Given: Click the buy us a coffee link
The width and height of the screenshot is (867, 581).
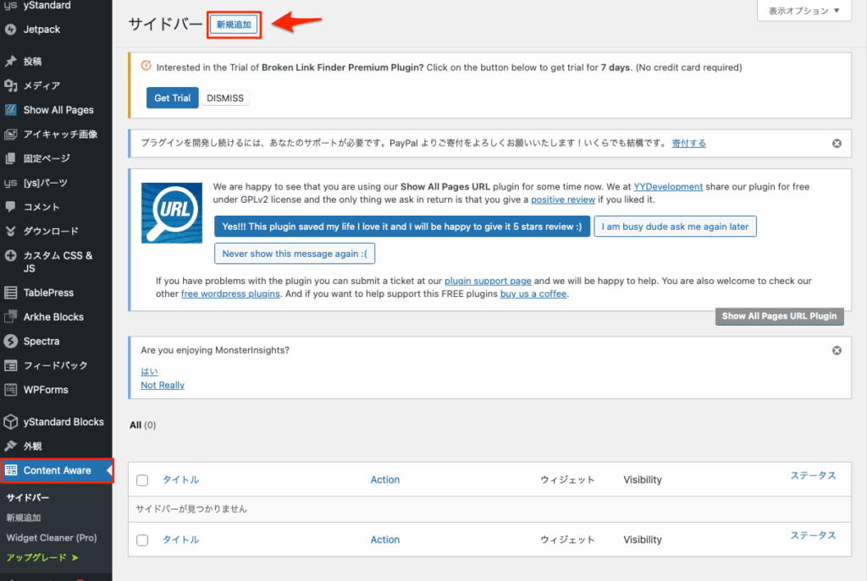Looking at the screenshot, I should (x=533, y=293).
